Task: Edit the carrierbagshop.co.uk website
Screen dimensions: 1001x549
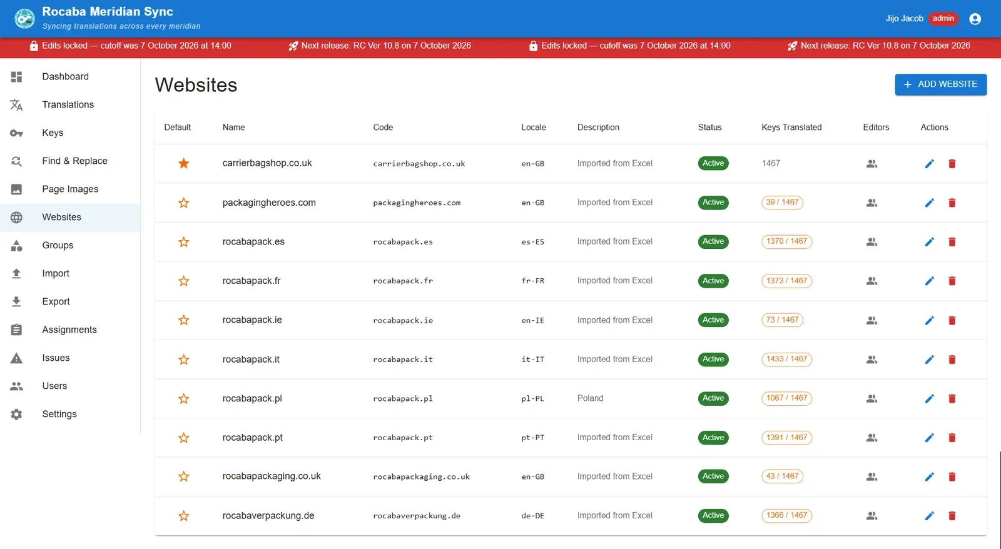Action: point(929,164)
